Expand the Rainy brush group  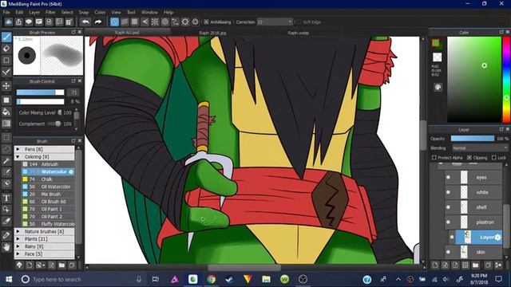click(18, 246)
